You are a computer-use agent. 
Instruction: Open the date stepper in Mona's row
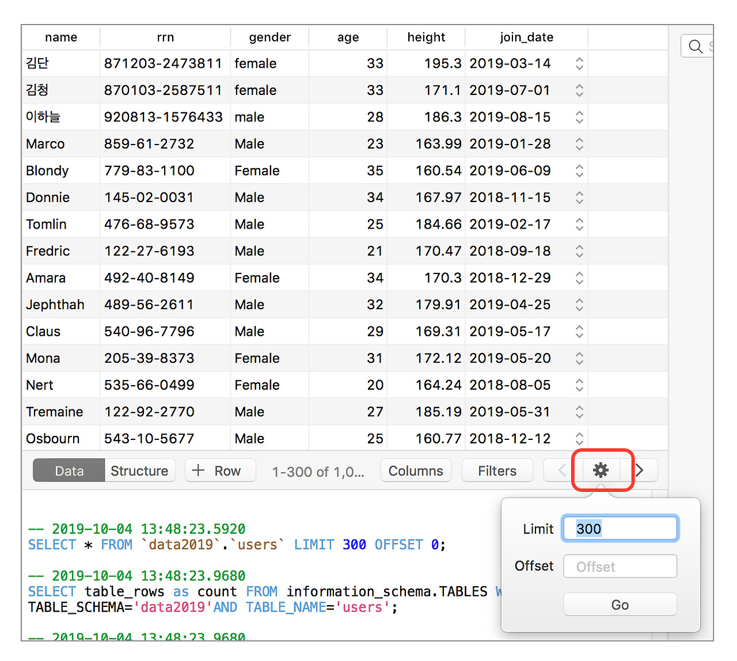pos(579,358)
